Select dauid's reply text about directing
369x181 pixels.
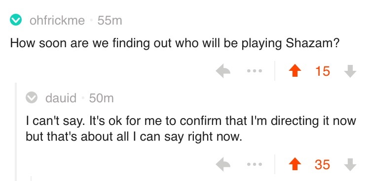click(190, 128)
